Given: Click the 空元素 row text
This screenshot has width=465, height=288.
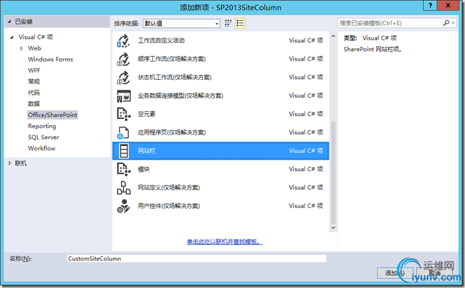Looking at the screenshot, I should [147, 114].
